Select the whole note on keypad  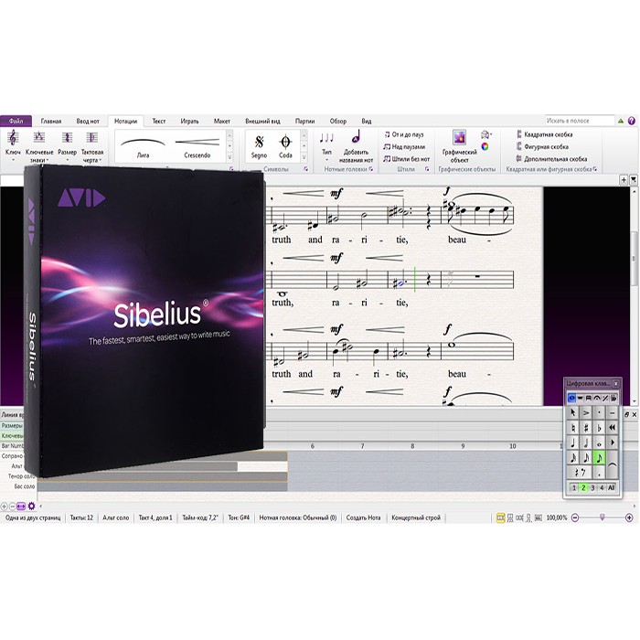[x=599, y=443]
